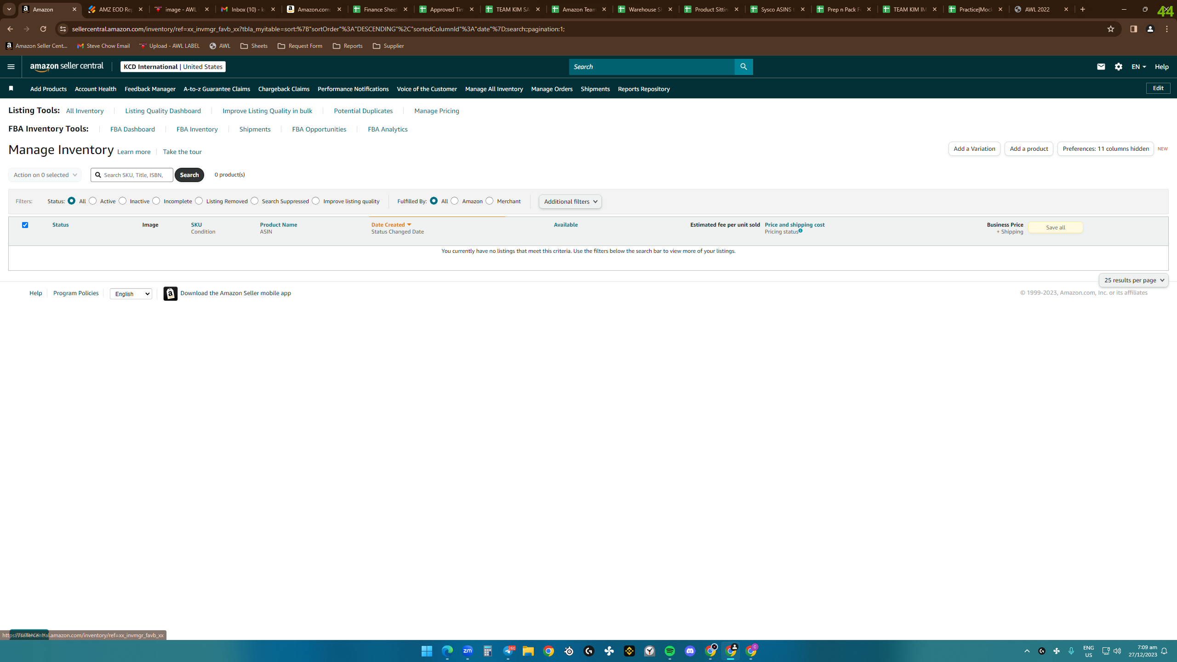Open Chrome side panel icon

1133,29
